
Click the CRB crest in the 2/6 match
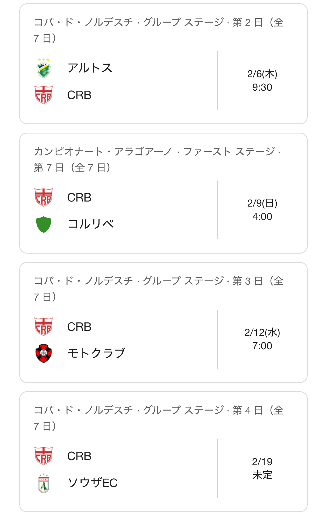tap(44, 95)
